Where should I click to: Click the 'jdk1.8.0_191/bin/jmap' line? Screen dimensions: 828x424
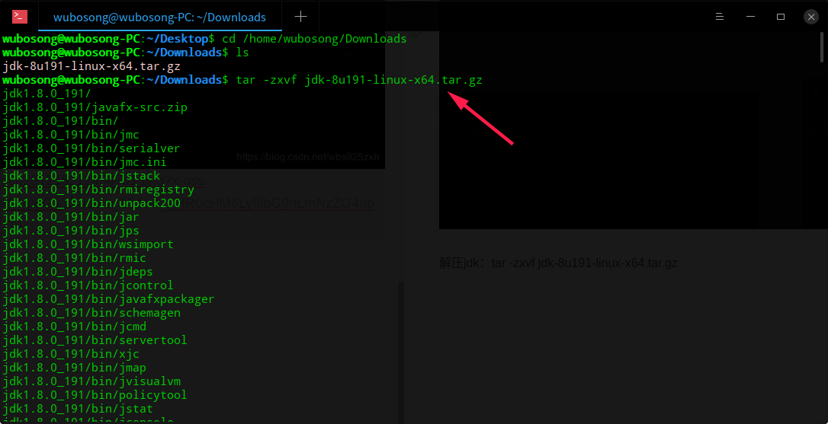74,368
